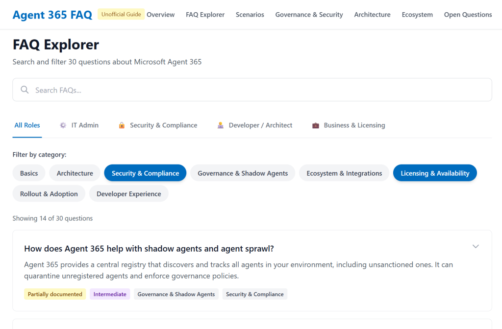Expand the shadow agents FAQ chevron
The width and height of the screenshot is (502, 329).
(x=475, y=246)
